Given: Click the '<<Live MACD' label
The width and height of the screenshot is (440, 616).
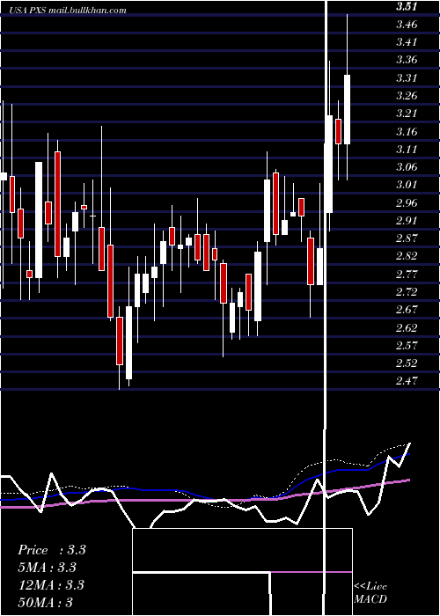Looking at the screenshot, I should 370,593.
